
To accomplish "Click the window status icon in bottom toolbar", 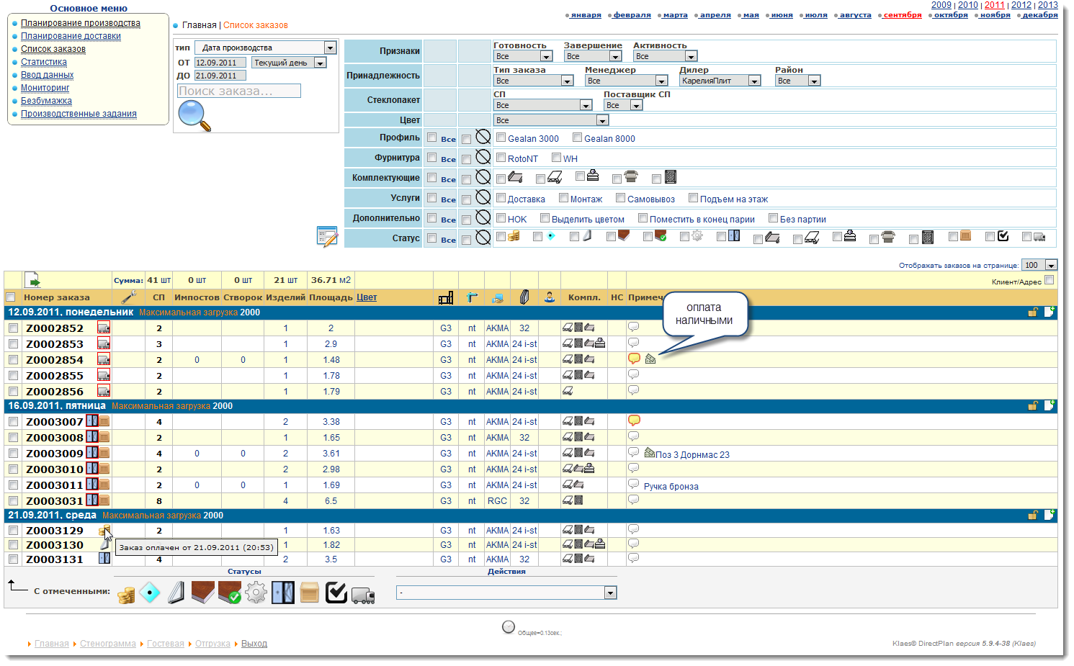I will click(283, 593).
